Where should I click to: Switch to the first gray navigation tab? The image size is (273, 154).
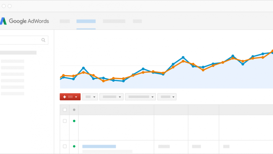[x=64, y=21]
